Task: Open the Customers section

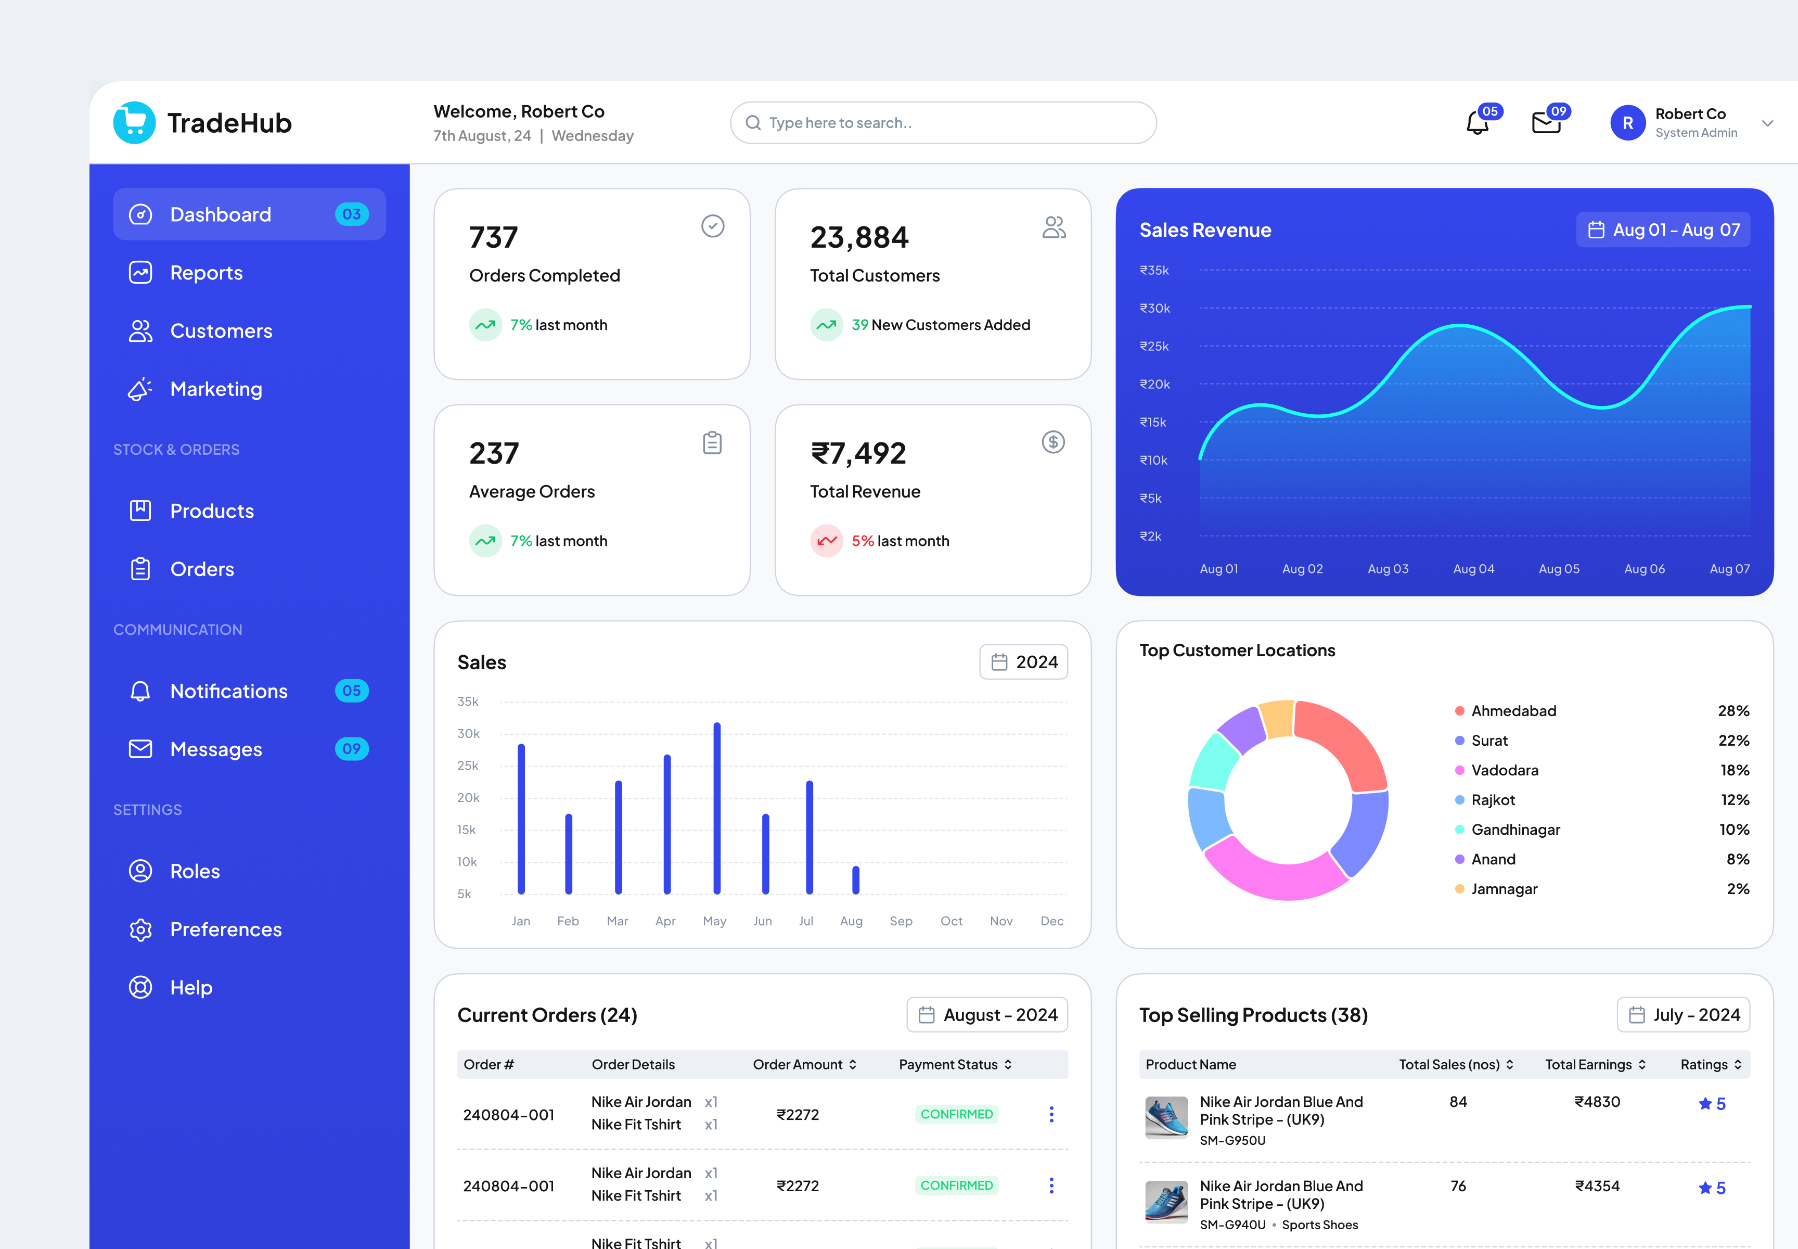Action: (141, 330)
